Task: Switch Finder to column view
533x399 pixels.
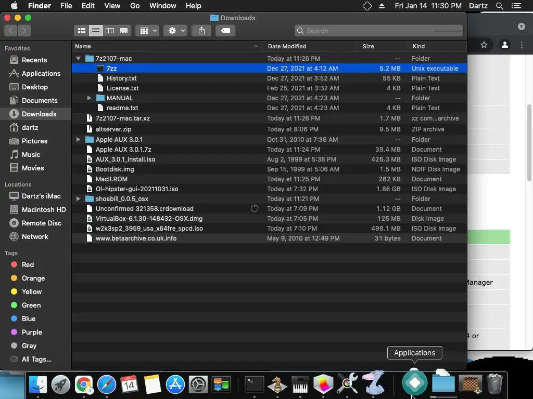Action: click(110, 31)
